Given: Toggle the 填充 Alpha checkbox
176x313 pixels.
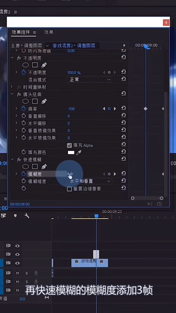Looking at the screenshot, I should tap(69, 145).
